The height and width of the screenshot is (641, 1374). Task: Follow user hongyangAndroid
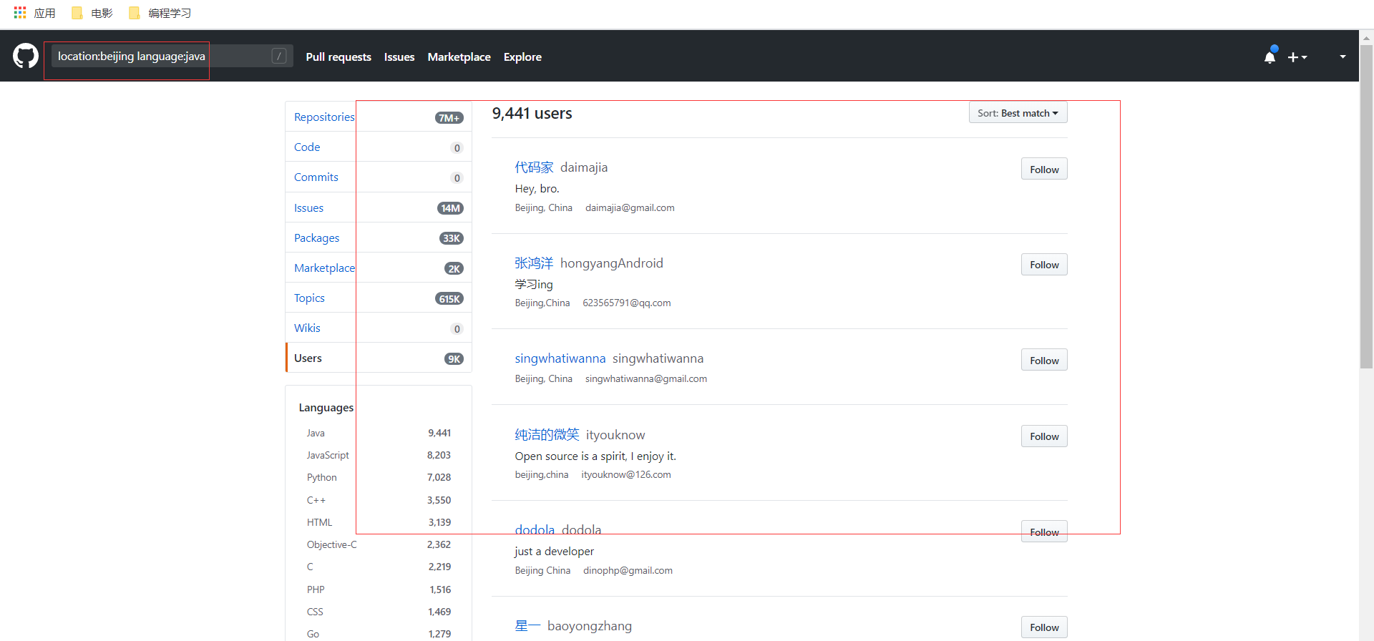(1044, 265)
